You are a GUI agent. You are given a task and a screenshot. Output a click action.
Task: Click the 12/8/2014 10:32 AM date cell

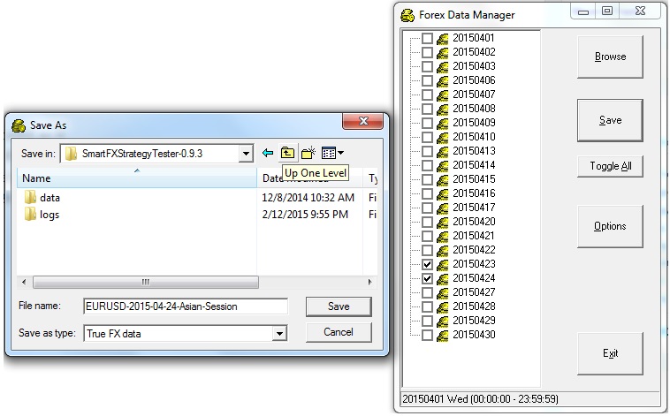(x=308, y=198)
